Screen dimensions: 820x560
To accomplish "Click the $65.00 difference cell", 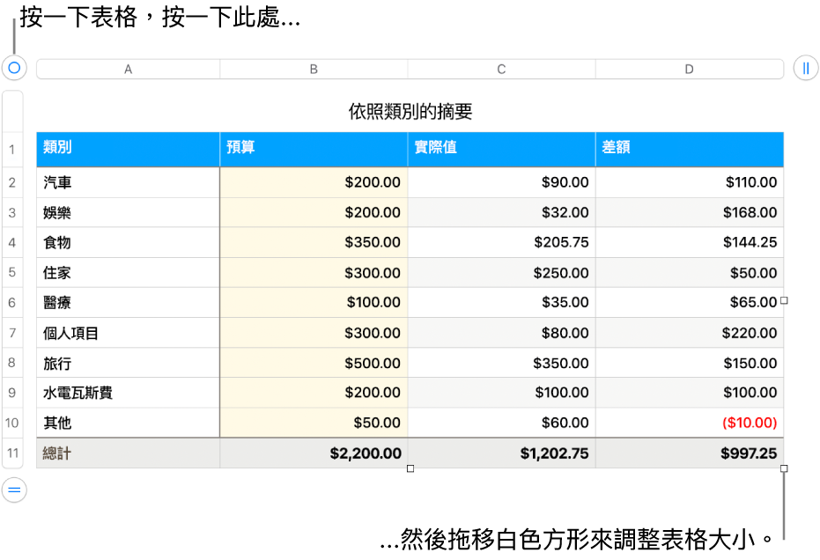I will (690, 302).
